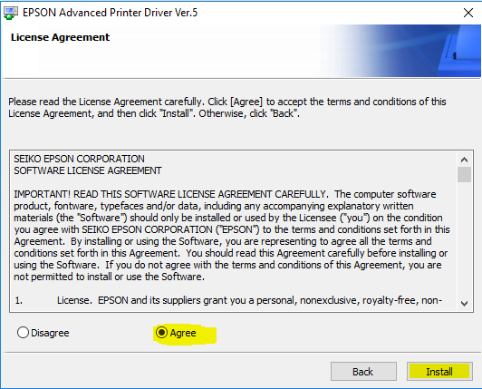Close the EPSON Advanced Printer Driver window
Screen dimensions: 482x389
(x=468, y=13)
